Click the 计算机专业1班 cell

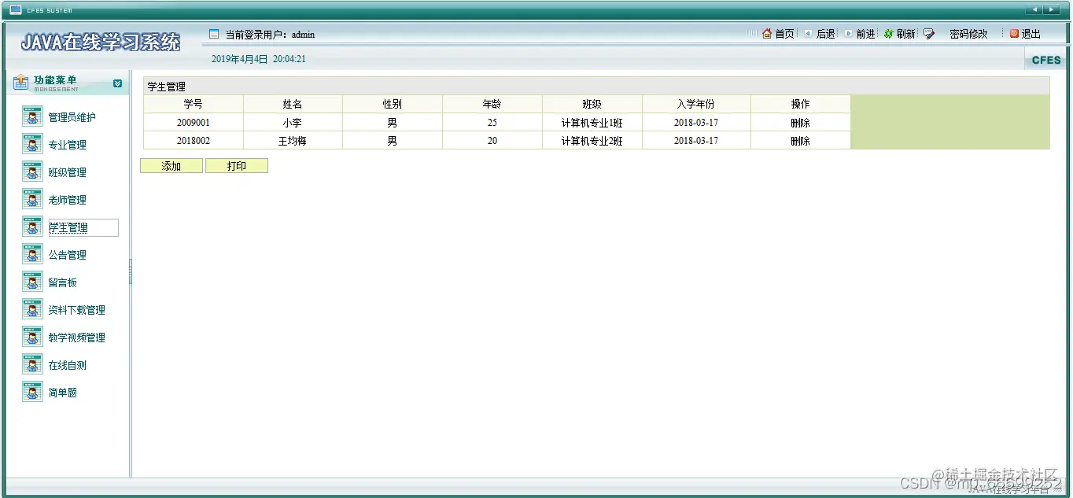point(592,123)
